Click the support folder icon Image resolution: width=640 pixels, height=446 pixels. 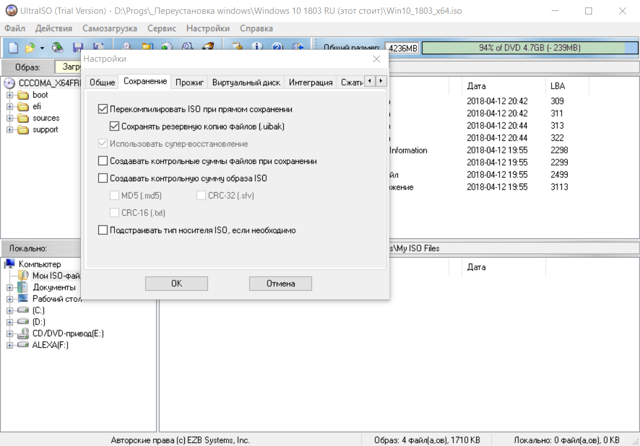(23, 130)
